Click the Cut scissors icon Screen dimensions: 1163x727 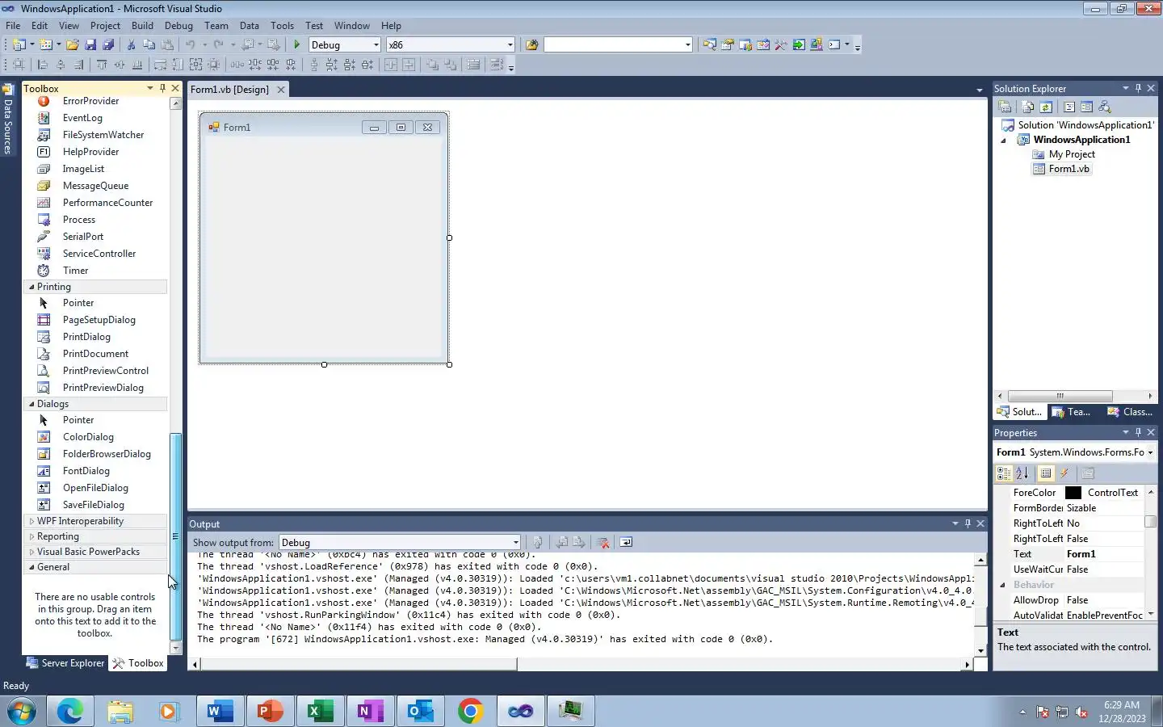point(132,45)
